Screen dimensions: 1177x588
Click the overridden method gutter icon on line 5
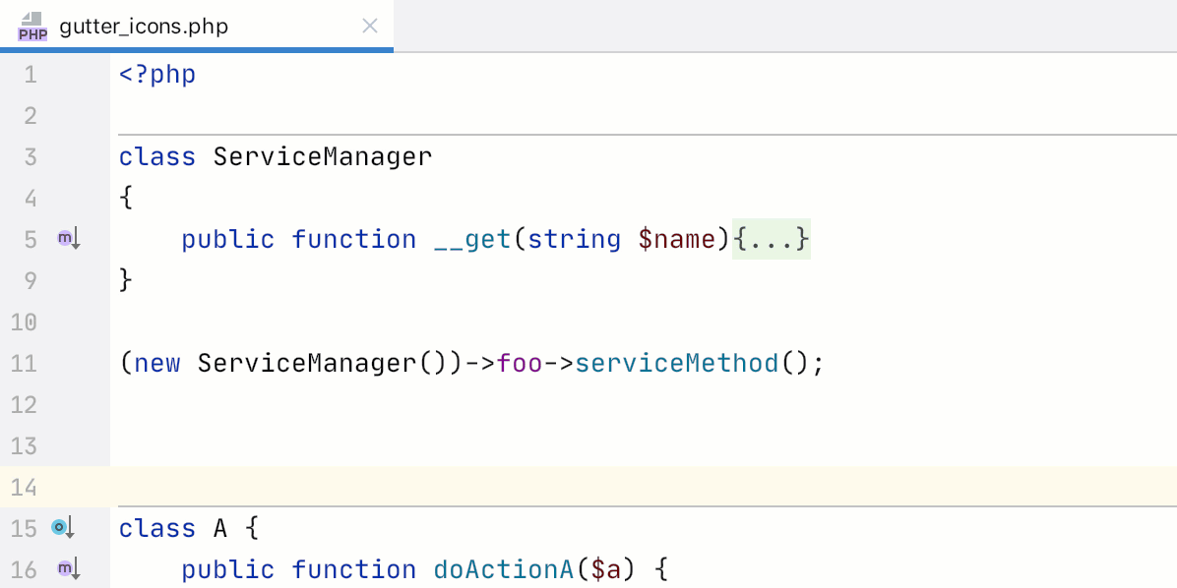(67, 239)
